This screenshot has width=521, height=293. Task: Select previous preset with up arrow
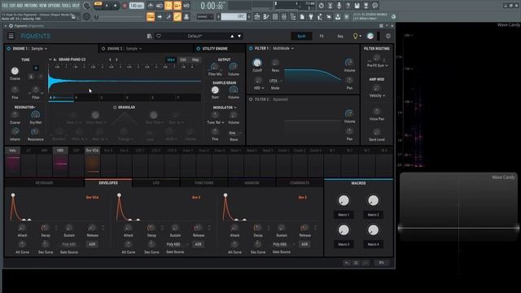coord(232,36)
